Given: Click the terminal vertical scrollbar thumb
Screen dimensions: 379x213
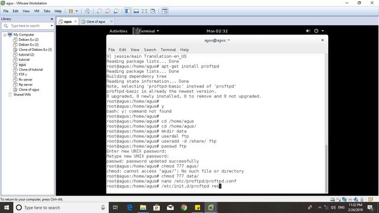Looking at the screenshot, I should point(326,168).
